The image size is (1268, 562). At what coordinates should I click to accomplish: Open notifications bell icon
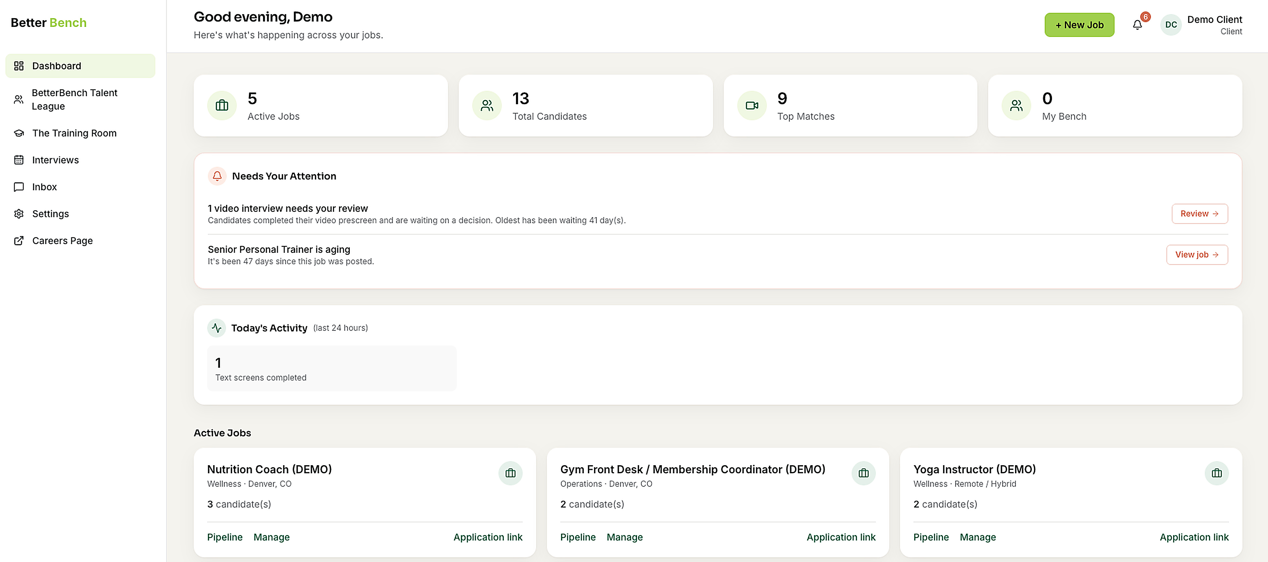click(1137, 25)
